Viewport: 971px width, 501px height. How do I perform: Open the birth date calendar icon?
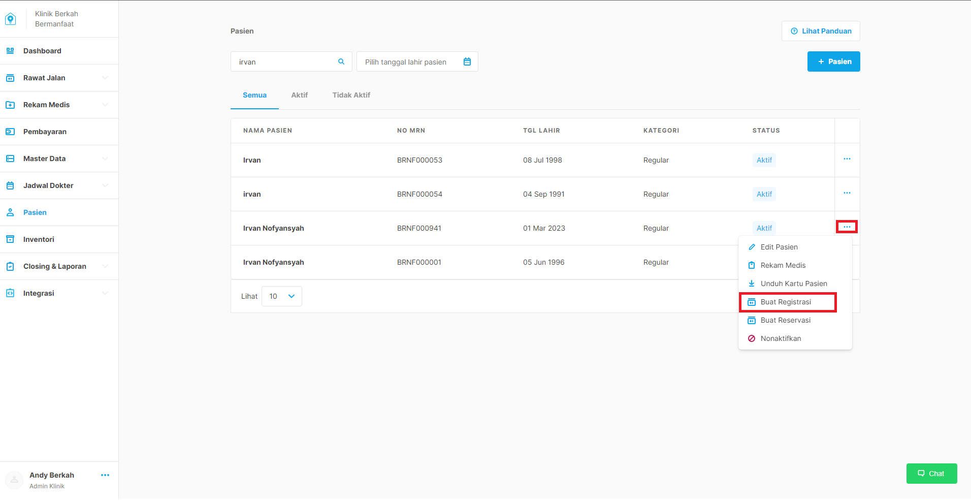[467, 61]
